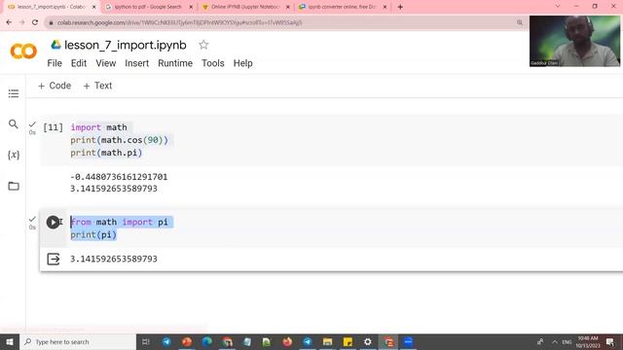Open Firefox from the taskbar
The image size is (623, 350).
[x=287, y=341]
